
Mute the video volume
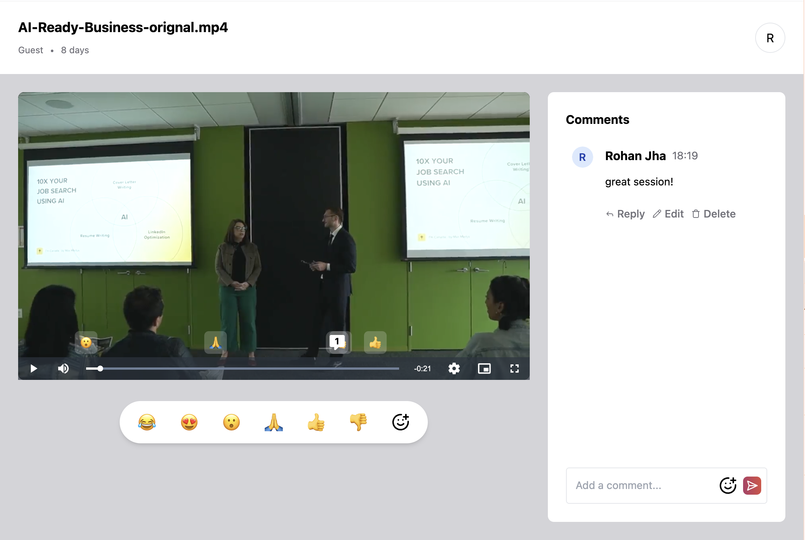pyautogui.click(x=63, y=369)
